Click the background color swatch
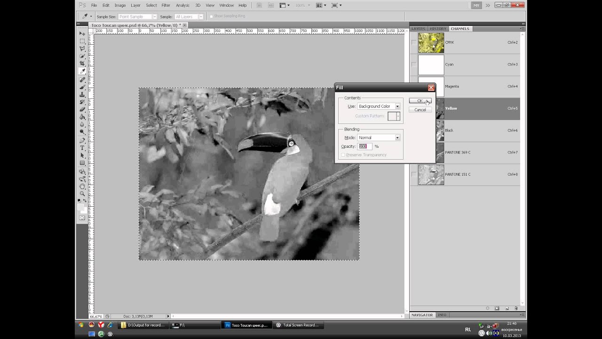 [x=84, y=210]
